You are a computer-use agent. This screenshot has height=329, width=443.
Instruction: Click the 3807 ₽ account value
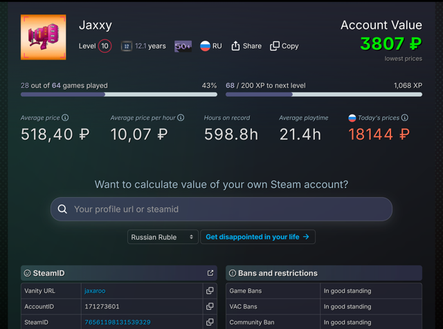[x=391, y=44]
